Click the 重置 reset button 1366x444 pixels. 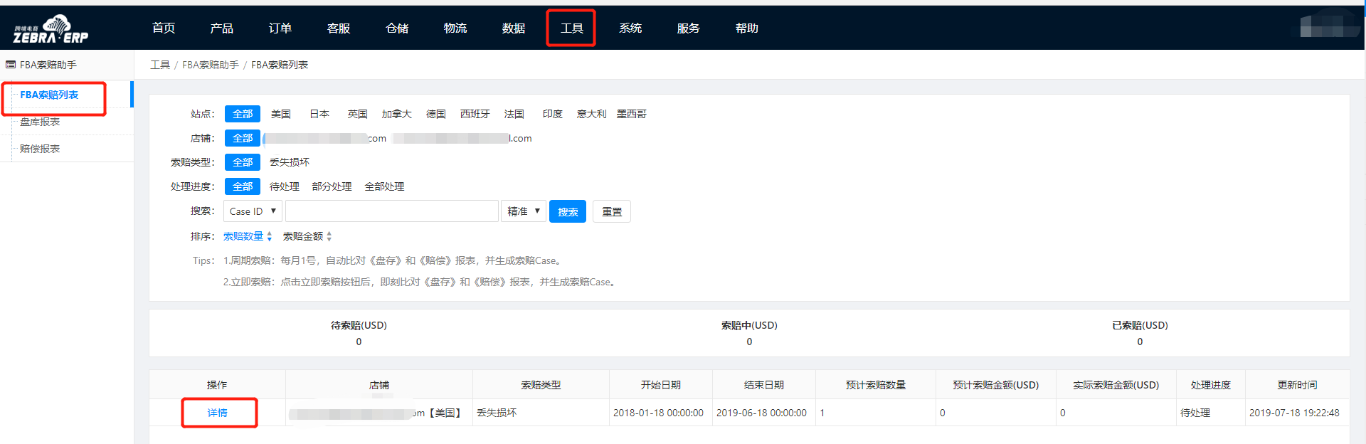(611, 211)
